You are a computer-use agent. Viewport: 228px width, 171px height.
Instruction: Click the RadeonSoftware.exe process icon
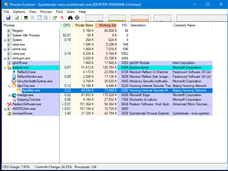(x=10, y=104)
